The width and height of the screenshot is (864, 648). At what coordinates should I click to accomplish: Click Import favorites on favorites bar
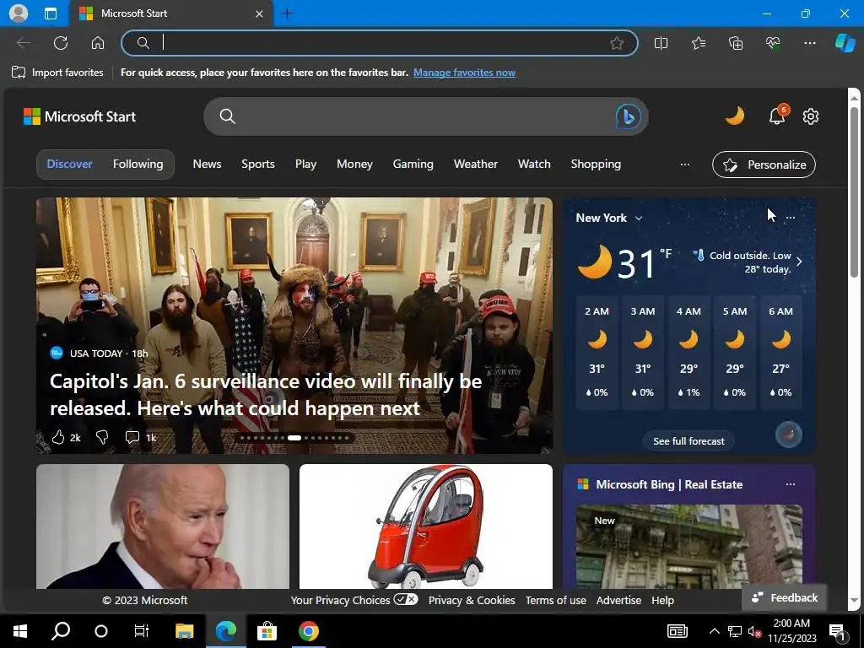coord(58,73)
